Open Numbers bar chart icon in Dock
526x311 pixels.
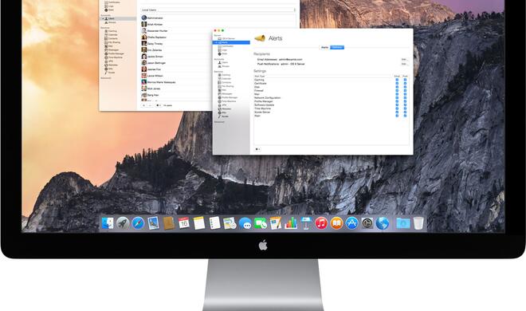(x=291, y=223)
